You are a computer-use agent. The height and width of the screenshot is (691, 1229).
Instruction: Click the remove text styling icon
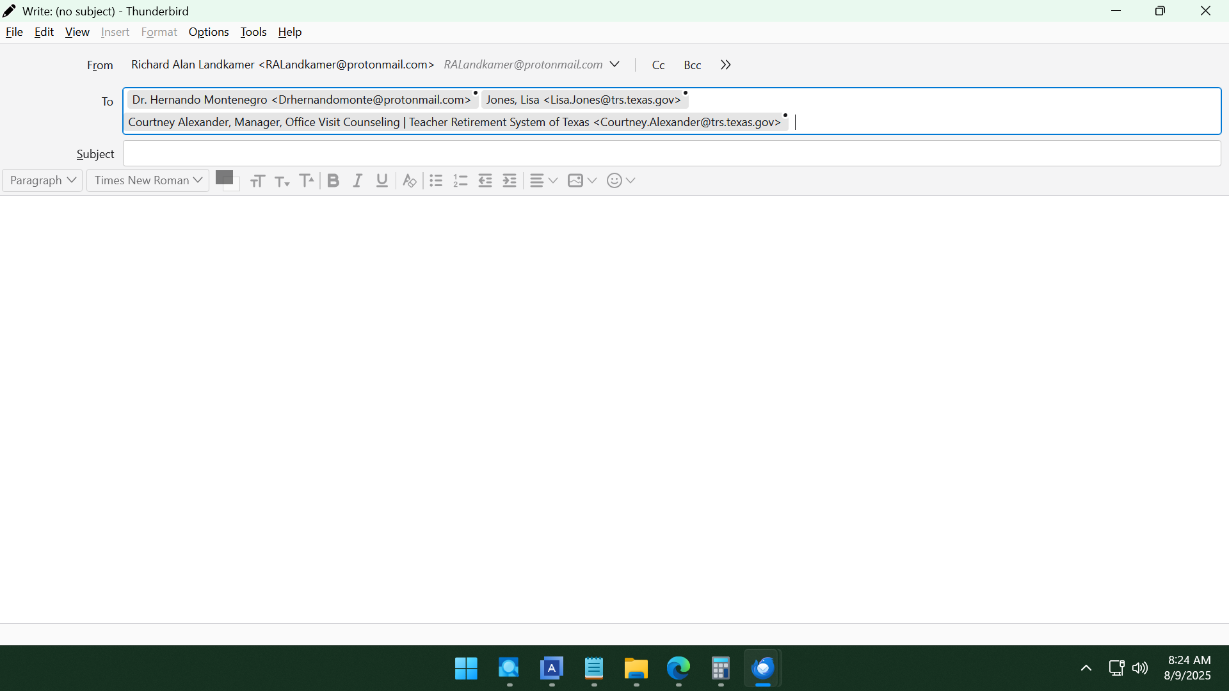410,181
